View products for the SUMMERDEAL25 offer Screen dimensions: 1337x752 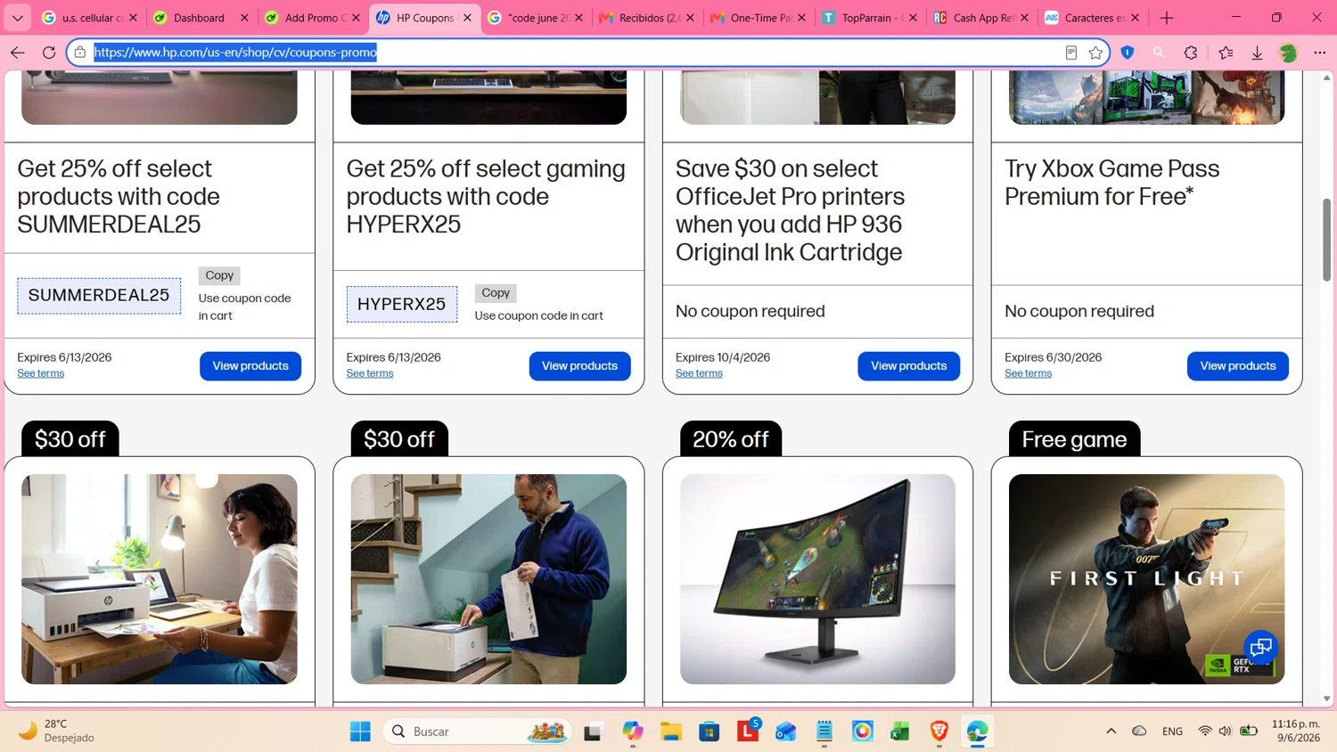pyautogui.click(x=250, y=366)
